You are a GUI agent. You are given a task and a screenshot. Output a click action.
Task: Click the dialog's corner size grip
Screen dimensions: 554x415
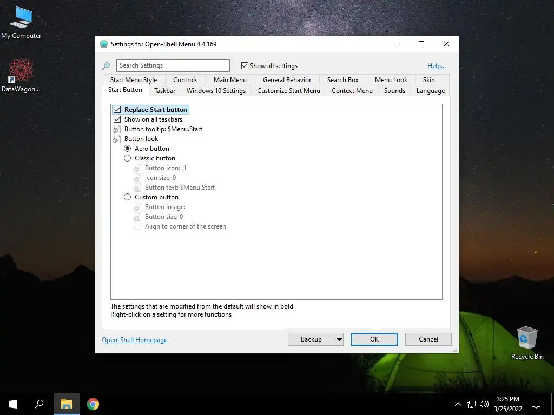[x=455, y=350]
